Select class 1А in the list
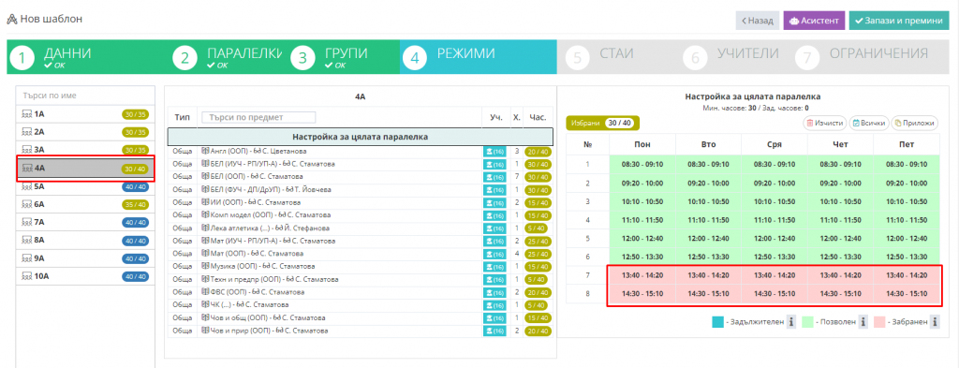 point(85,114)
